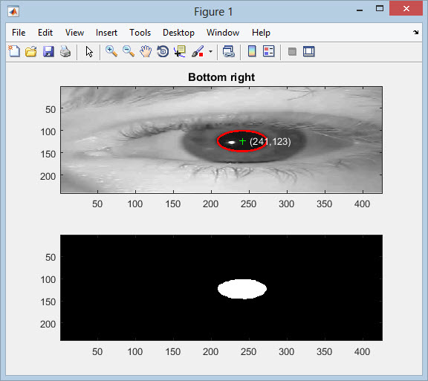Select the Pan hand tool
Screen dimensions: 428x381
[146, 51]
